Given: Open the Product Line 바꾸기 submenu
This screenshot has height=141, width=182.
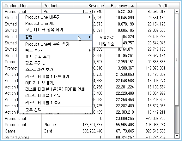Looking at the screenshot, I should 56,17.
